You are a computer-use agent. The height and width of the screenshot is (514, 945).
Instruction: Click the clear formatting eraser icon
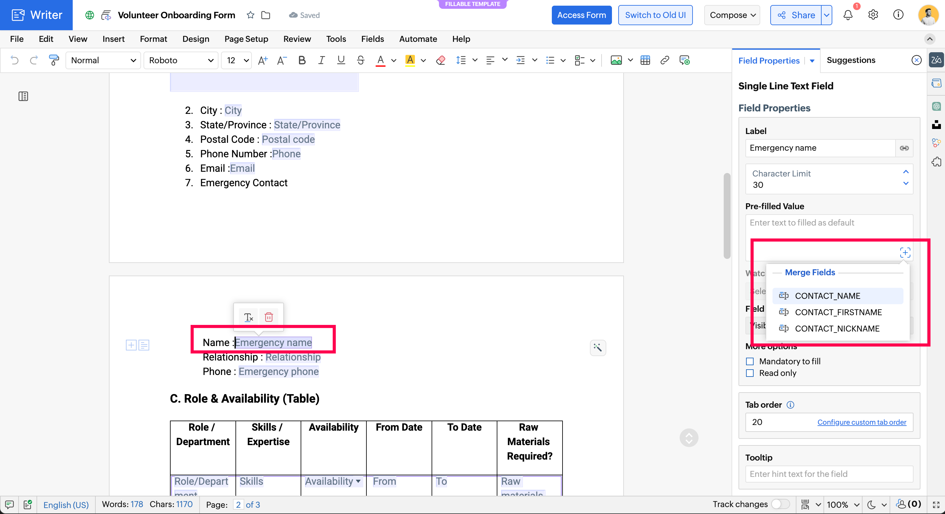pos(441,60)
